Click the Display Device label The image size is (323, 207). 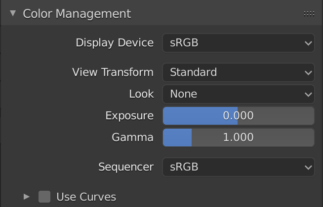click(115, 43)
